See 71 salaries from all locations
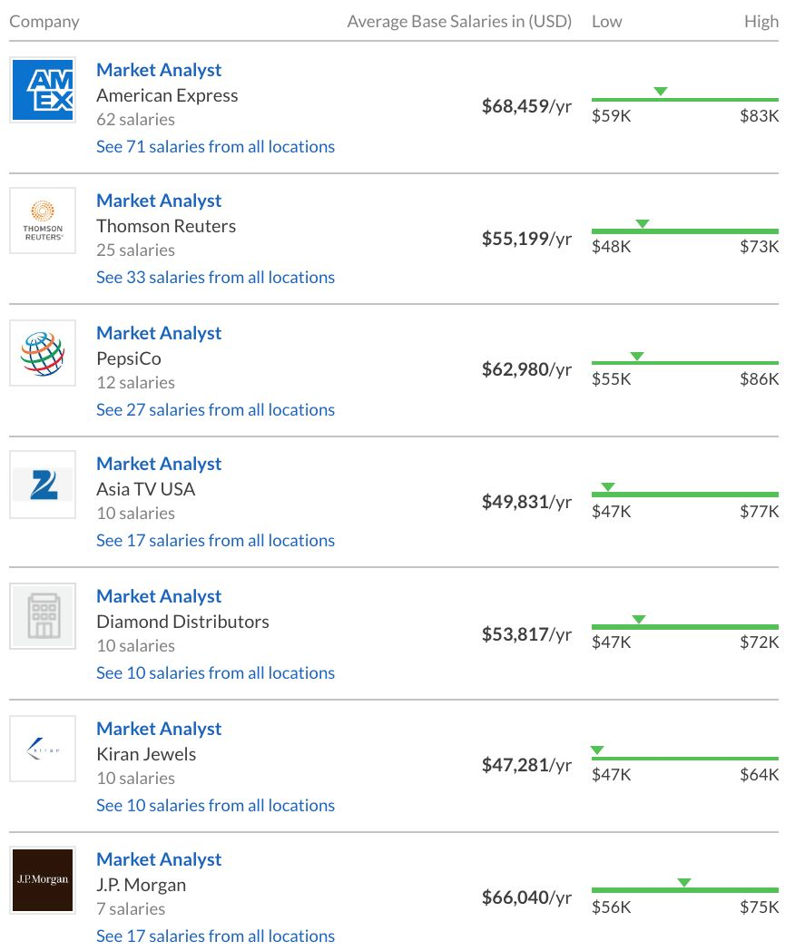This screenshot has height=951, width=795. point(215,146)
